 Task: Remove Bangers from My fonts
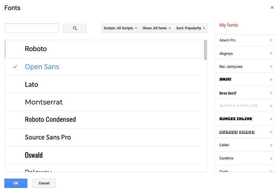click(x=271, y=80)
